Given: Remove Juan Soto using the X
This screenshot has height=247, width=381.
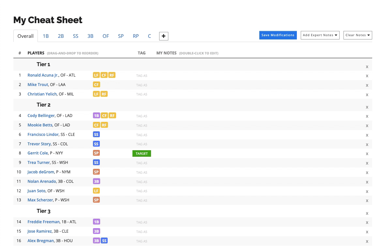Looking at the screenshot, I should (x=367, y=191).
